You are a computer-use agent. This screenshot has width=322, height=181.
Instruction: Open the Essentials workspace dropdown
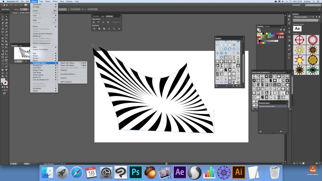pos(297,5)
